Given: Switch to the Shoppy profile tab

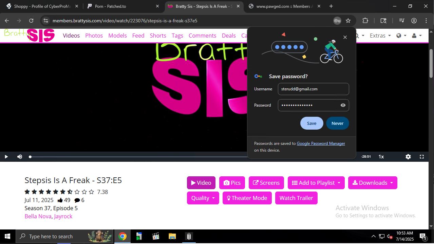Looking at the screenshot, I should tap(42, 6).
